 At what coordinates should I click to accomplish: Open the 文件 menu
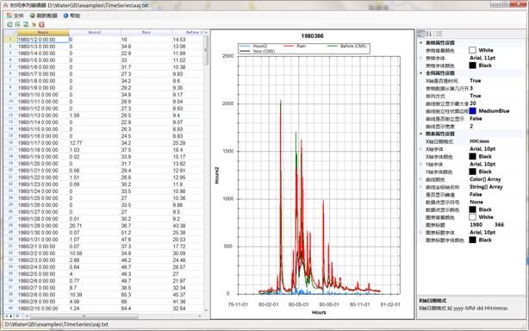16,16
